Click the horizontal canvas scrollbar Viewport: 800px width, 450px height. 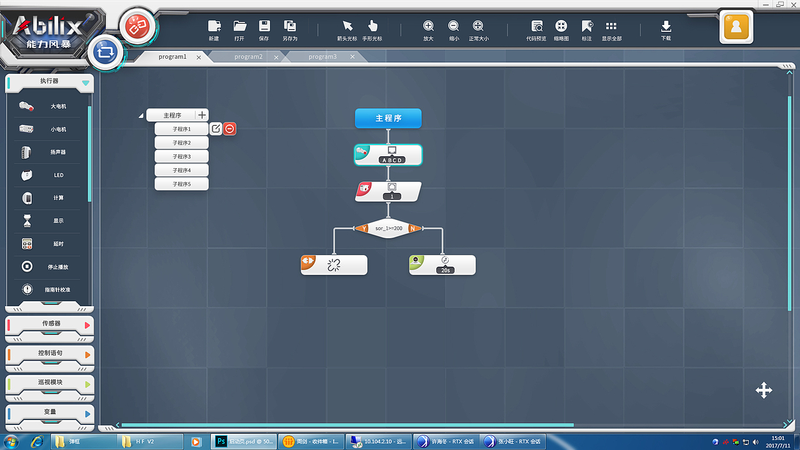pos(347,425)
